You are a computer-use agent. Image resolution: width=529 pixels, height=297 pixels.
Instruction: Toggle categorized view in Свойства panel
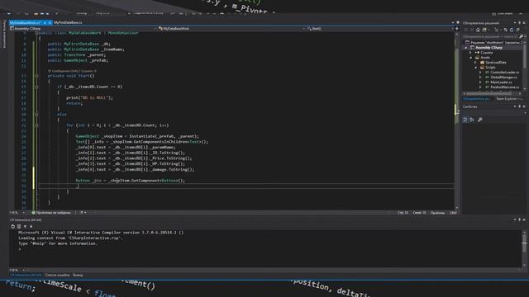[x=465, y=120]
